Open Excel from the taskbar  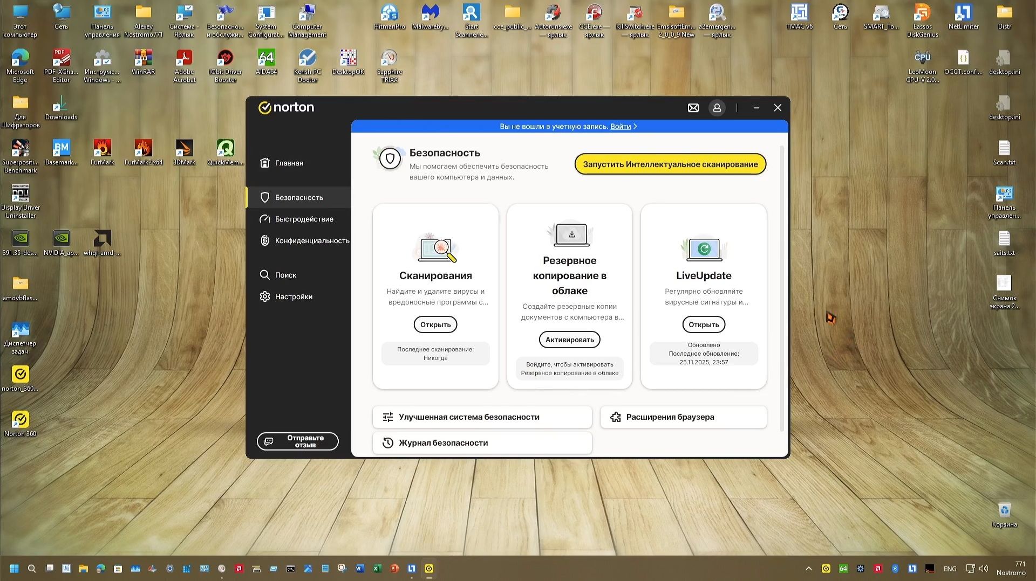377,569
